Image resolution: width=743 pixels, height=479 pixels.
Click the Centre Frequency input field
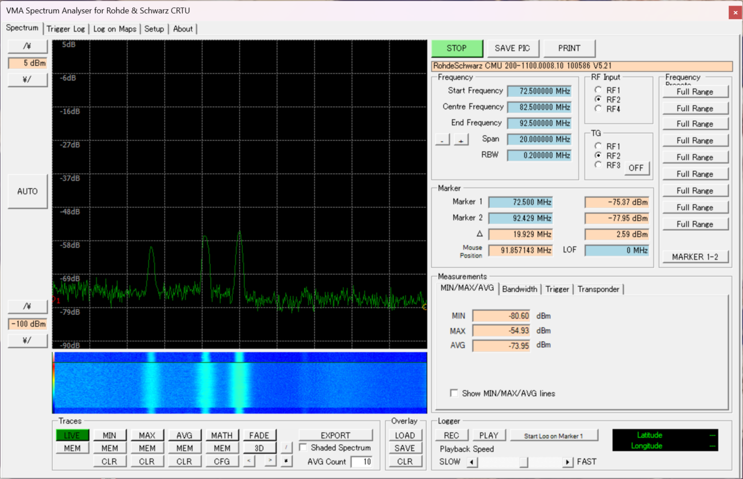click(x=539, y=107)
